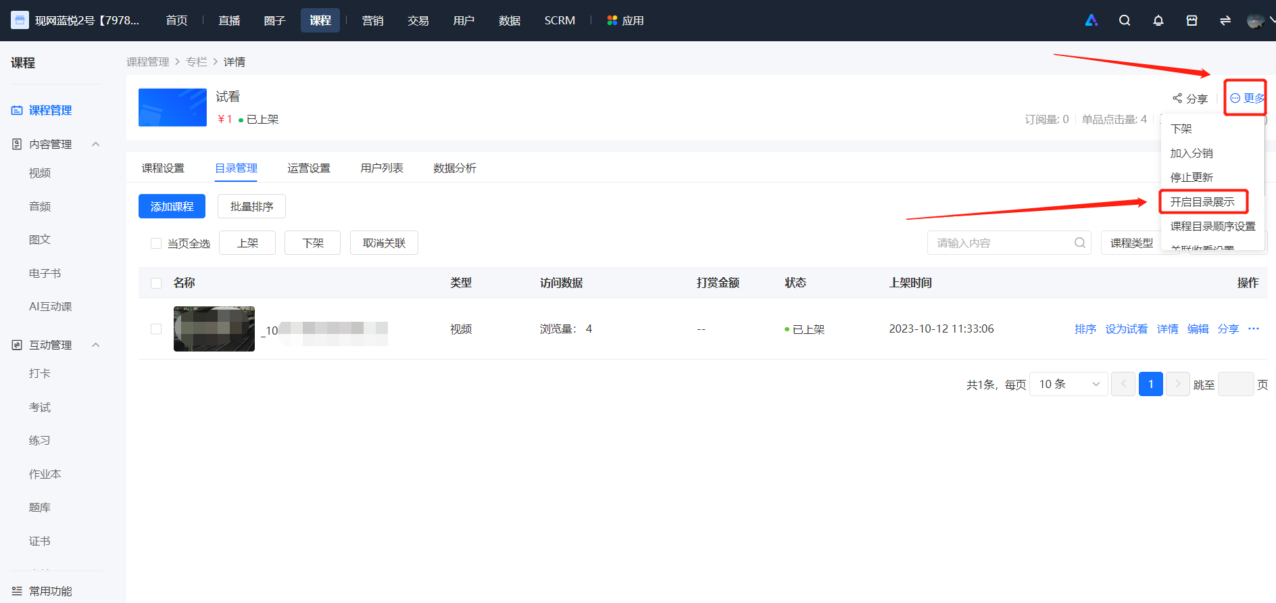Check the header checkbox next to 名称
Viewport: 1276px width, 603px height.
click(x=156, y=283)
